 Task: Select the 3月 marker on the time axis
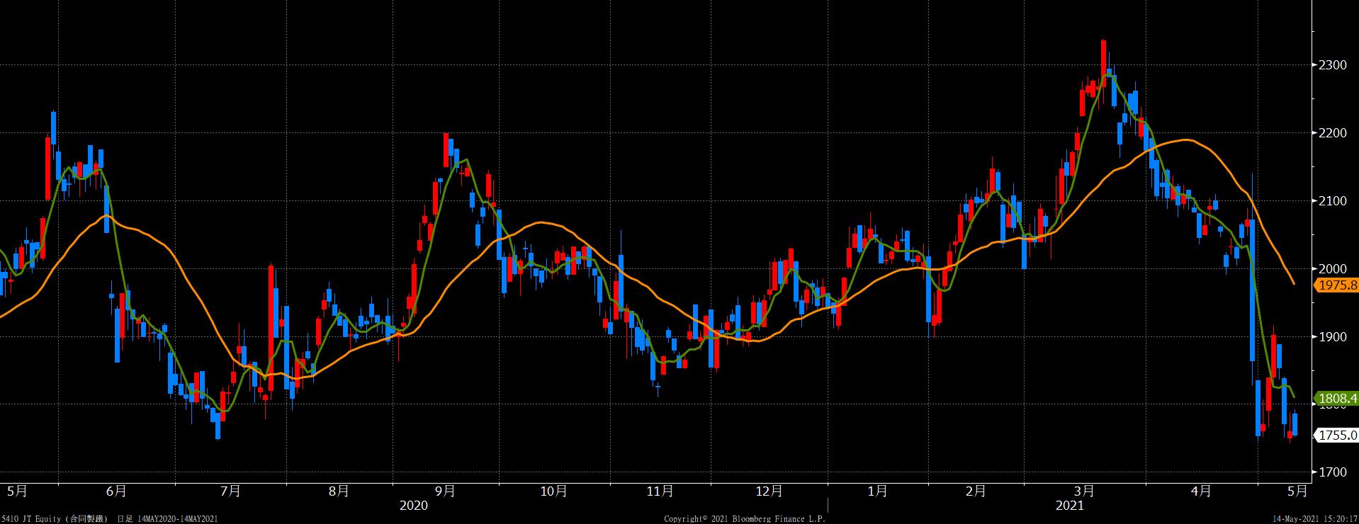1084,491
